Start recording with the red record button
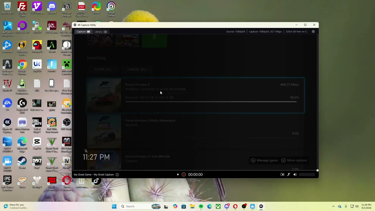 click(x=184, y=175)
